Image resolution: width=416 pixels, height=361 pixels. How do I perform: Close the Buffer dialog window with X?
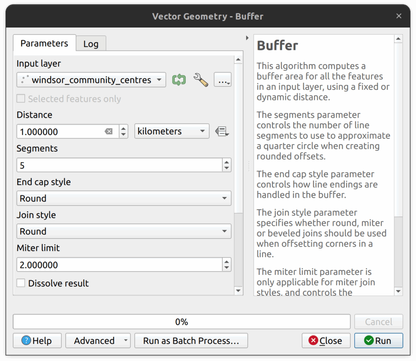tap(399, 16)
